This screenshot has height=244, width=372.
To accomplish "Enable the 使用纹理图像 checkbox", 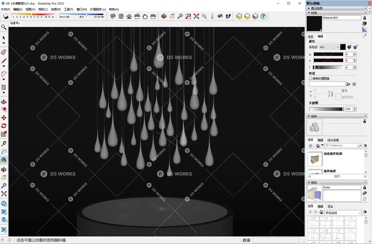I will click(x=310, y=78).
